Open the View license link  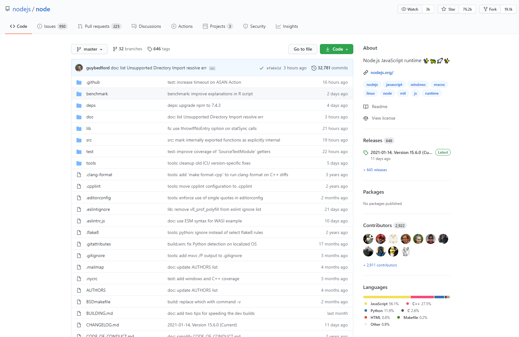click(383, 118)
